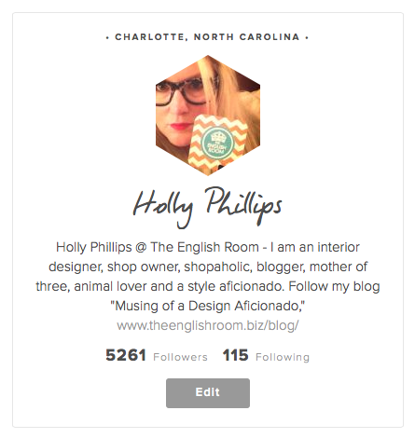Click "NORTH CAROLINA" in the header
This screenshot has height=438, width=415.
[x=247, y=37]
